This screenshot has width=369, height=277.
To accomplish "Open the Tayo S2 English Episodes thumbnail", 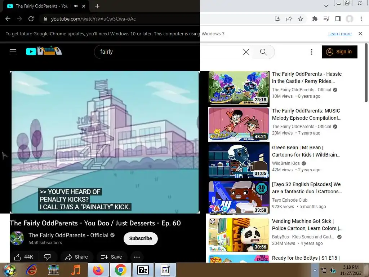I will [x=239, y=198].
